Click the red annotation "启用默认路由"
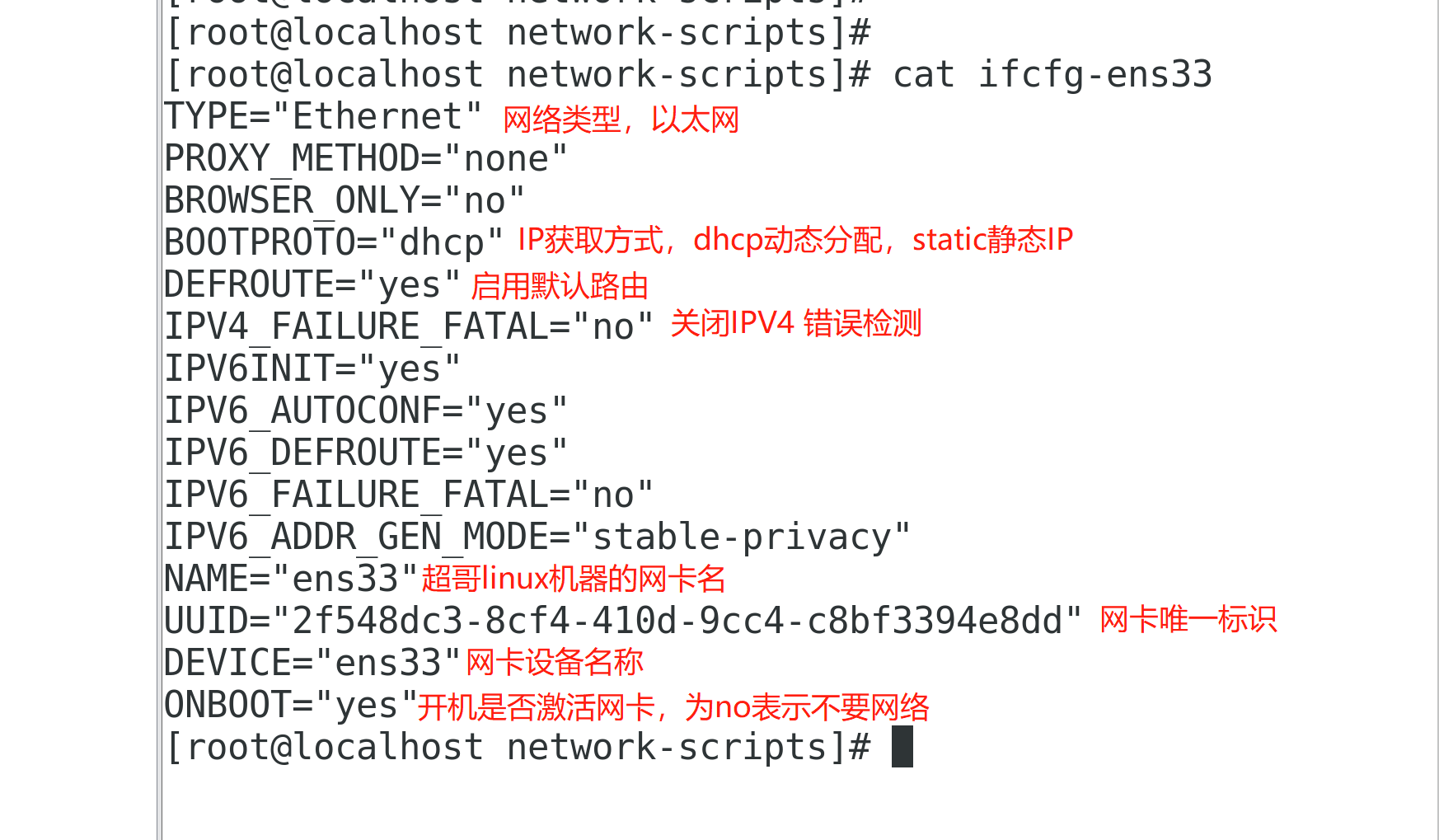Image resolution: width=1439 pixels, height=840 pixels. (560, 287)
